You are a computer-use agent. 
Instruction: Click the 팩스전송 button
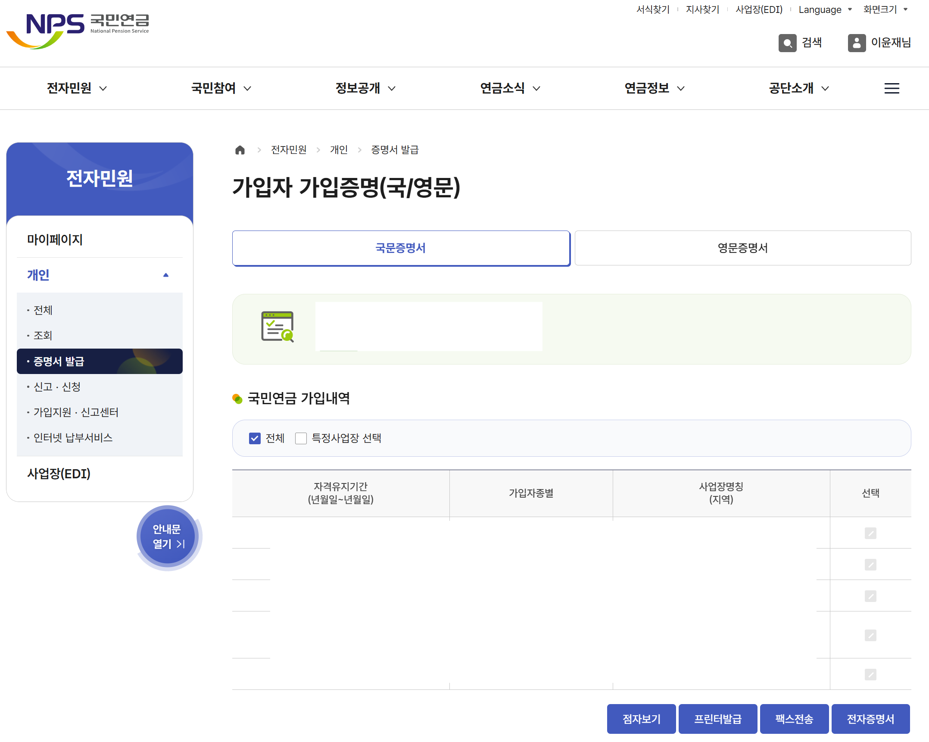[x=794, y=719]
